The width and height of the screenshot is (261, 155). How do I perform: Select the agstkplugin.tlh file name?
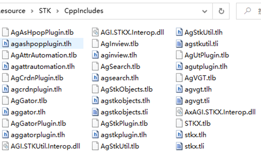(x=123, y=134)
